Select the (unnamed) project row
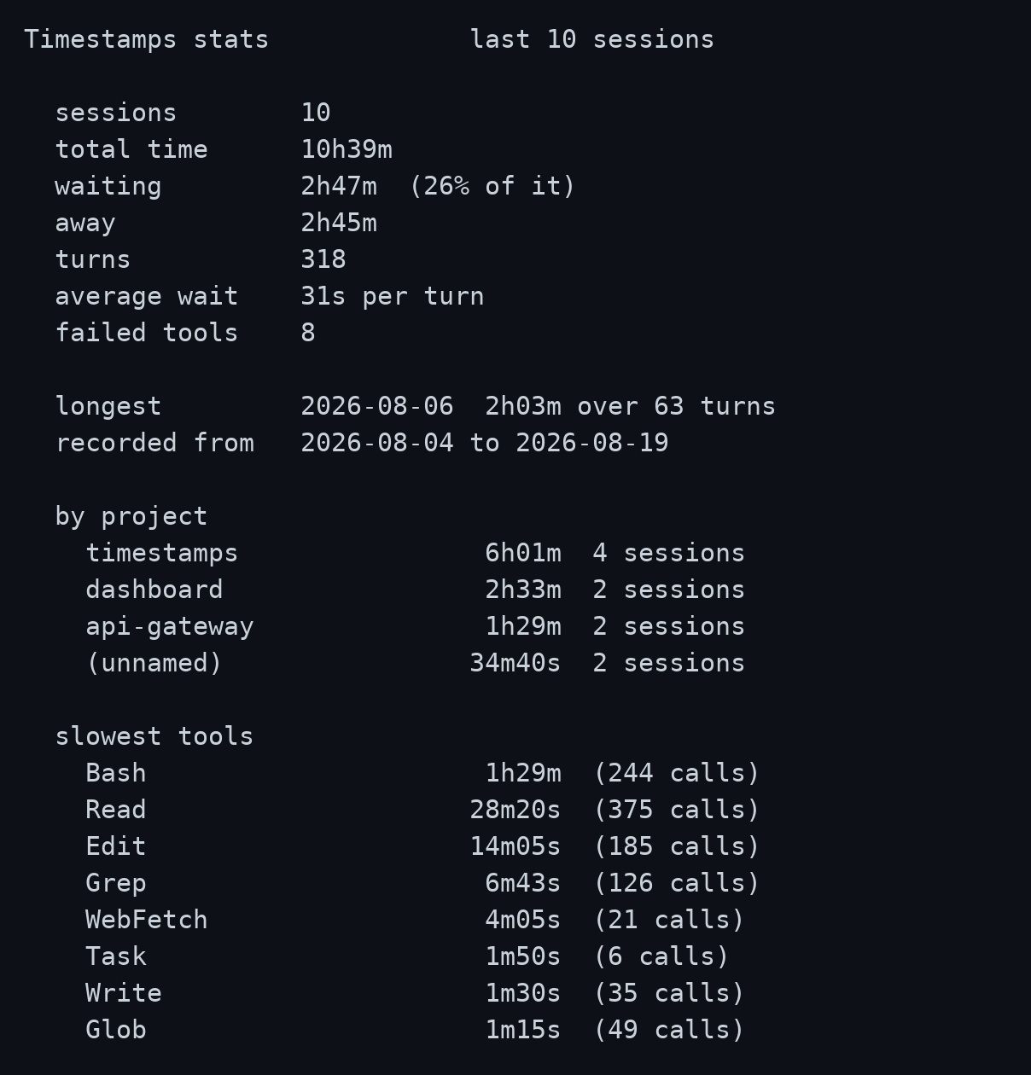Screen dimensions: 1031x1075 tap(416, 664)
